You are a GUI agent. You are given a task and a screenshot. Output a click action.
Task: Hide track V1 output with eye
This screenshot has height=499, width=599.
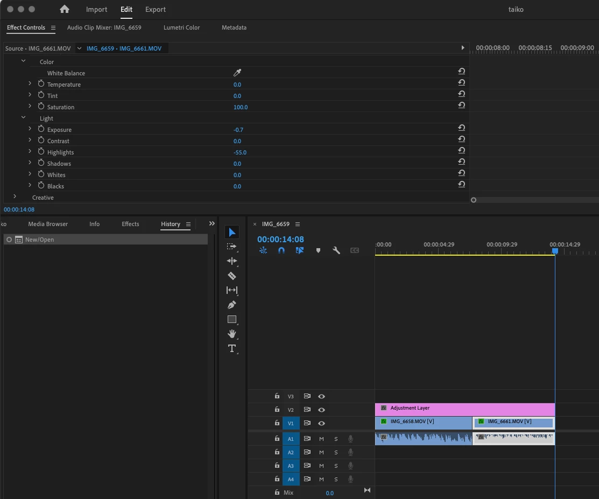[x=322, y=423]
